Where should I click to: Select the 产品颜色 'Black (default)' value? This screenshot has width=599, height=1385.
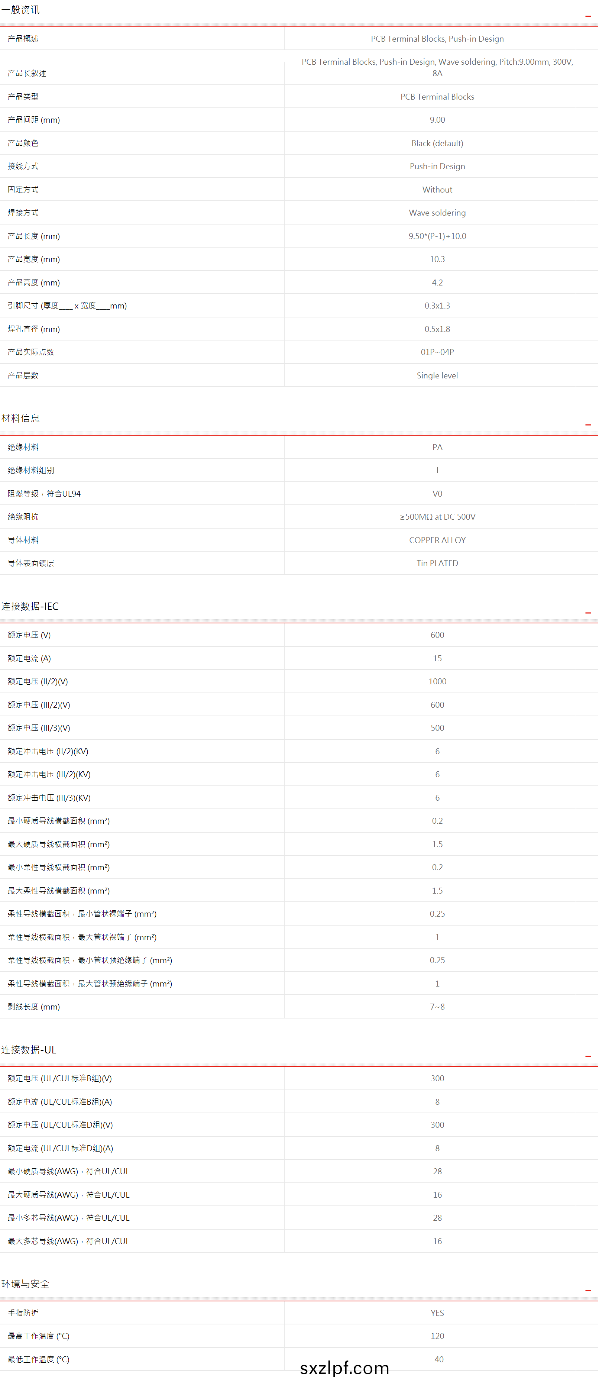coord(437,143)
